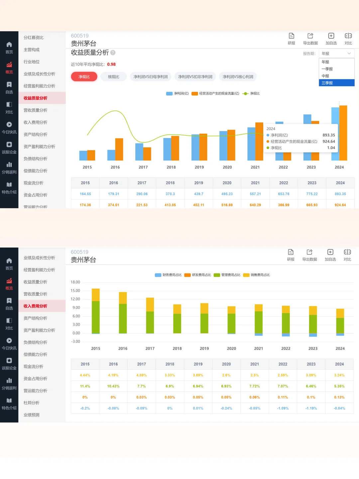Toggle 管理费用占比 legend series
359x479 pixels.
(x=227, y=275)
